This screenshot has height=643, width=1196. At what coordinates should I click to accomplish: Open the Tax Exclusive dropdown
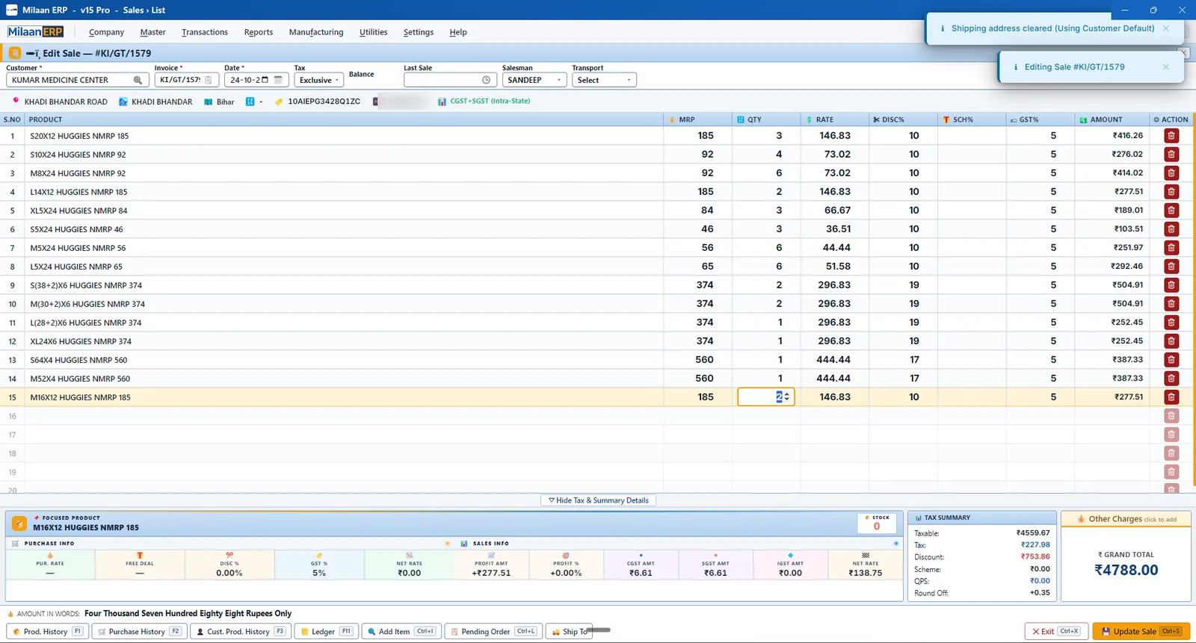point(318,80)
